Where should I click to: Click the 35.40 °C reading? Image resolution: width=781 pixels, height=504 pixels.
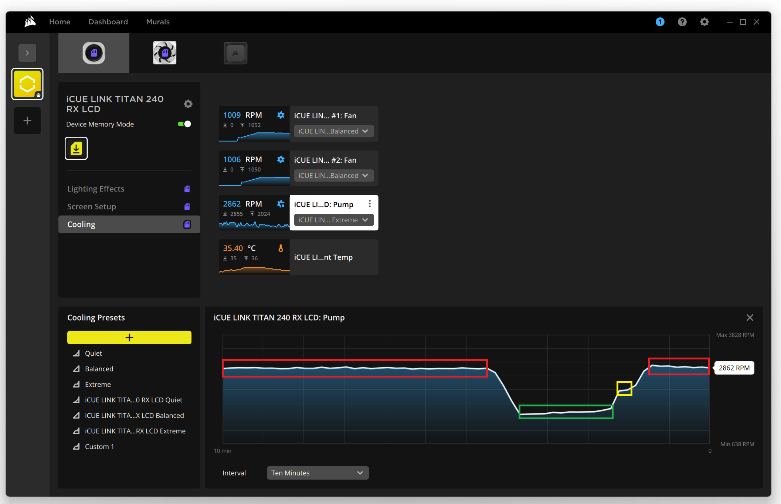coord(239,248)
